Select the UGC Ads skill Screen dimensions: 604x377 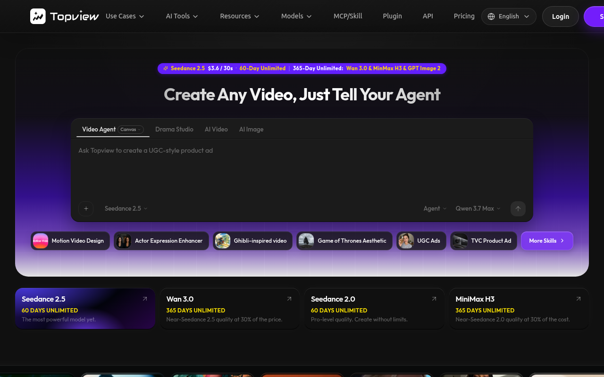click(x=421, y=241)
